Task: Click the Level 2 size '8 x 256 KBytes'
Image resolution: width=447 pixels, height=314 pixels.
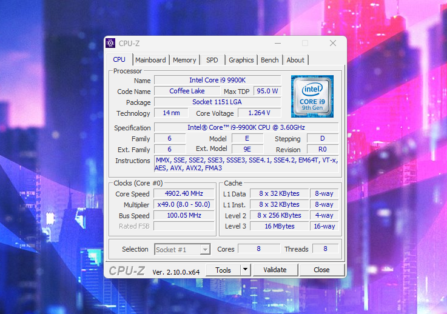Action: point(280,215)
